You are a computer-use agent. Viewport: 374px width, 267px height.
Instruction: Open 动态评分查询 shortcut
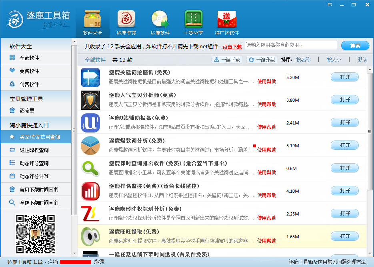tap(36, 163)
